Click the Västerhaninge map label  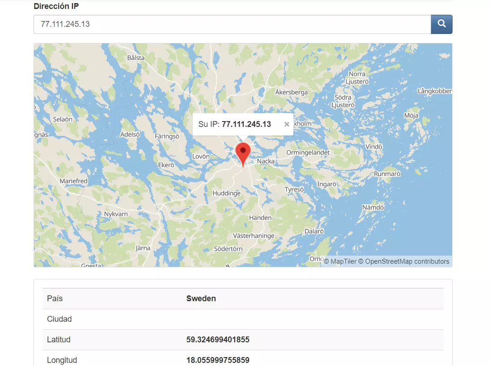pos(253,236)
